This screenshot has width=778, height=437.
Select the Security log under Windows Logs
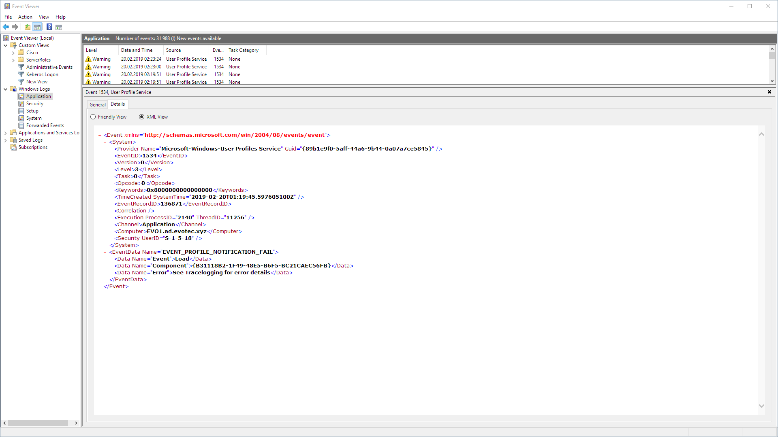pyautogui.click(x=34, y=103)
